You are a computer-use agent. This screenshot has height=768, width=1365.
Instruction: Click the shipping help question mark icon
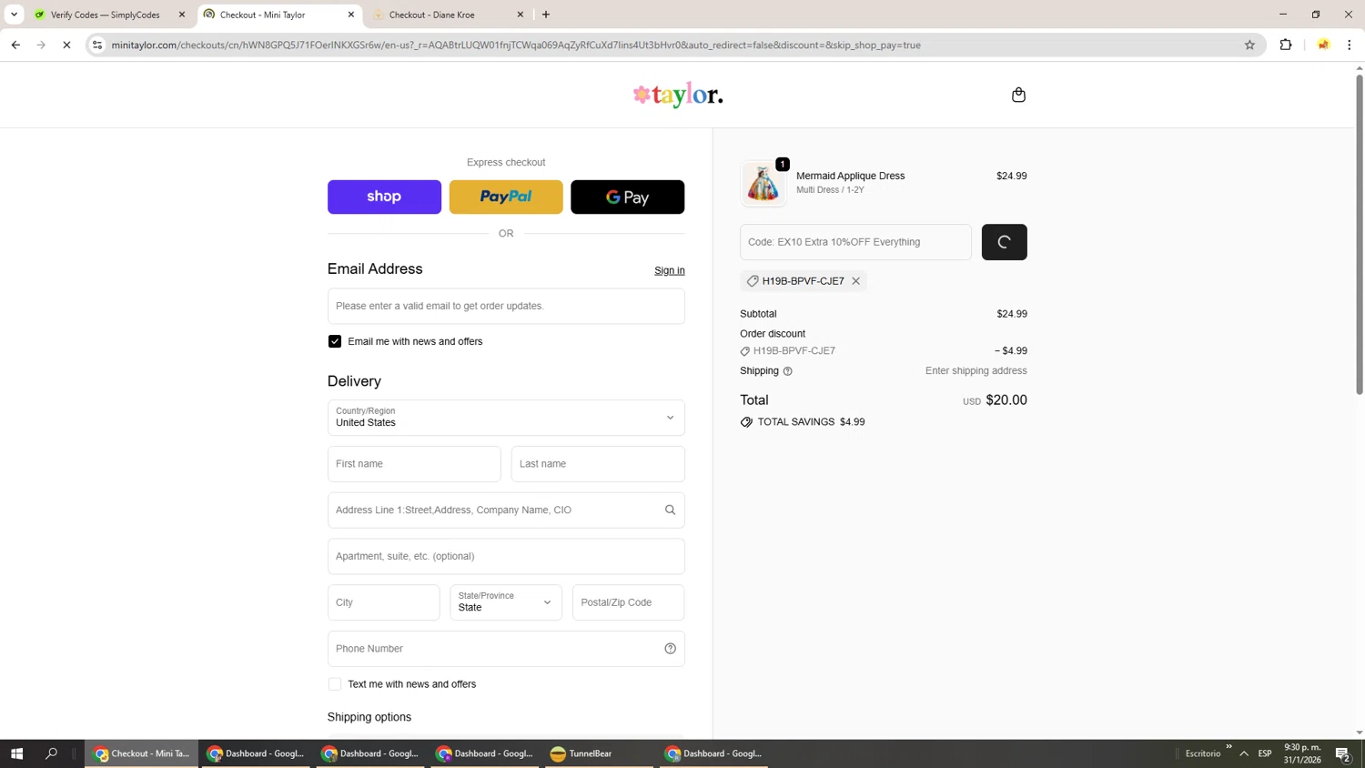pyautogui.click(x=788, y=371)
